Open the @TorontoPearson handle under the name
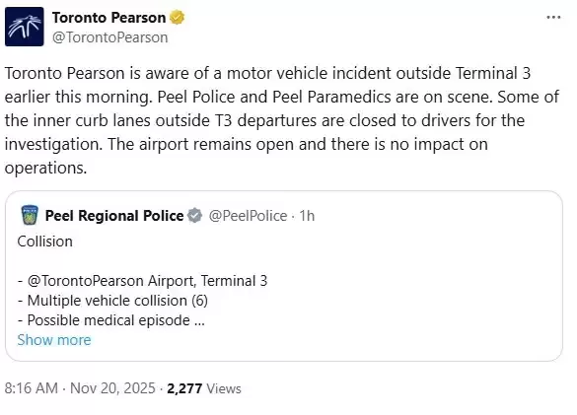 tap(110, 37)
